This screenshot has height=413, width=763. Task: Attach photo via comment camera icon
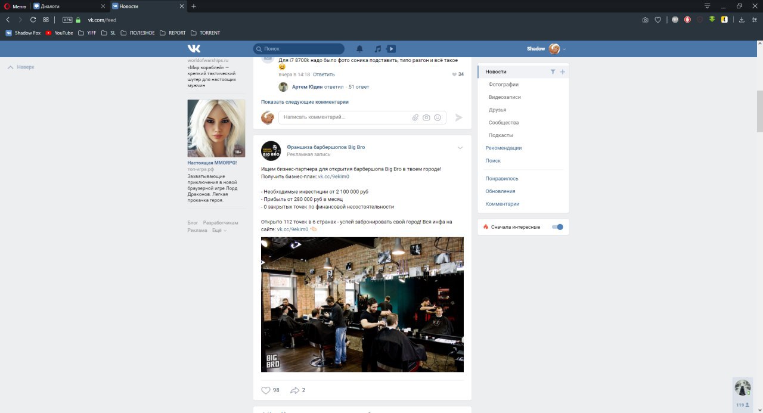pos(426,118)
